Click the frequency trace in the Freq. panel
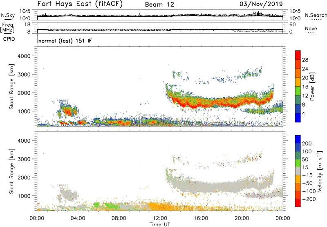The height and width of the screenshot is (227, 327). pos(160,30)
